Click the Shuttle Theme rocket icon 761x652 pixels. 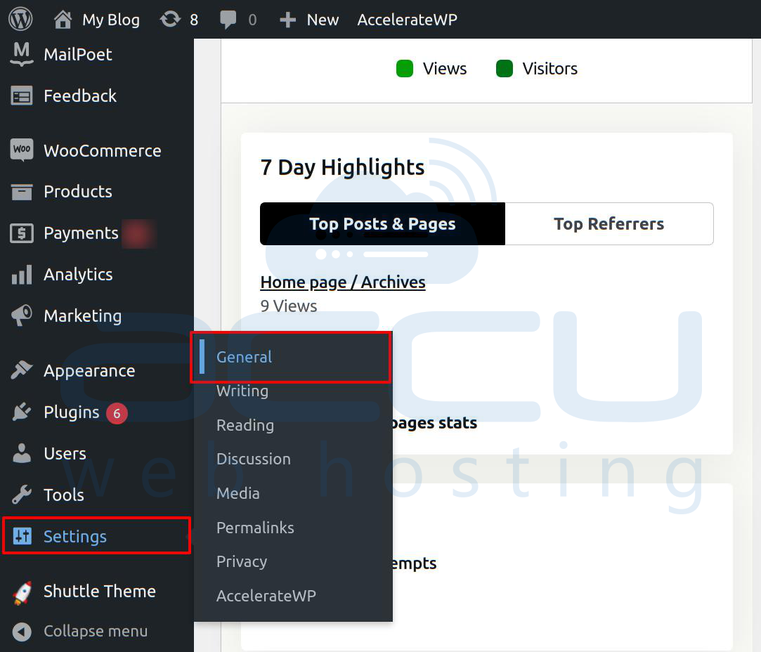(x=22, y=592)
